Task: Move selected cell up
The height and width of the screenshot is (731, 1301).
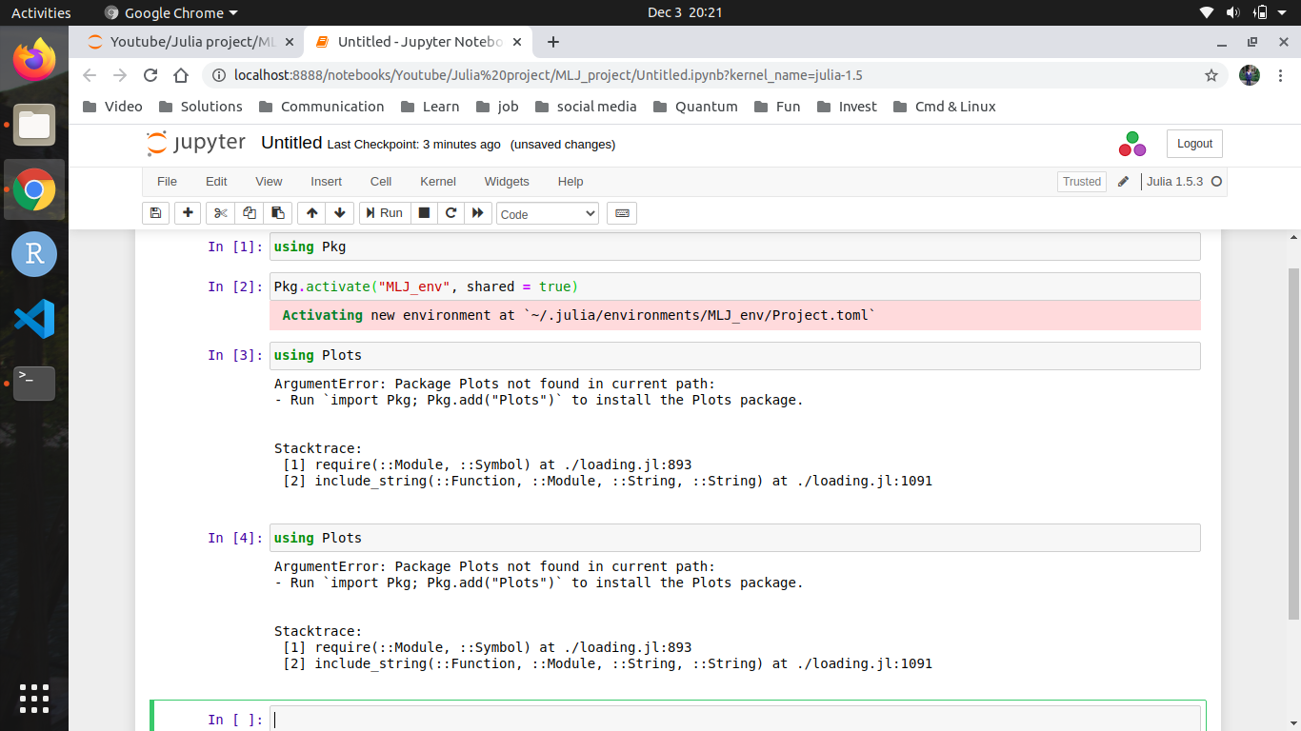Action: click(x=311, y=213)
